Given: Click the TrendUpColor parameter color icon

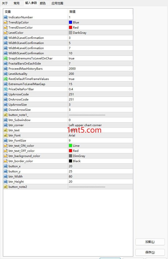Looking at the screenshot, I should pos(6,22).
